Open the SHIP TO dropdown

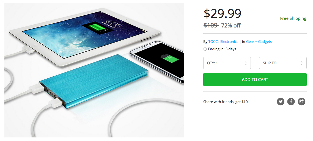click(283, 63)
